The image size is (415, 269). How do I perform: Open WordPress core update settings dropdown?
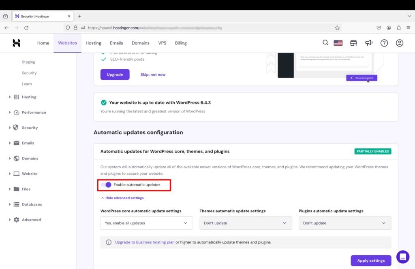pyautogui.click(x=147, y=223)
